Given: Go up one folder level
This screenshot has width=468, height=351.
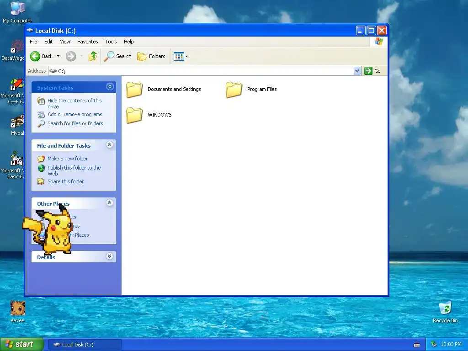Looking at the screenshot, I should coord(92,56).
